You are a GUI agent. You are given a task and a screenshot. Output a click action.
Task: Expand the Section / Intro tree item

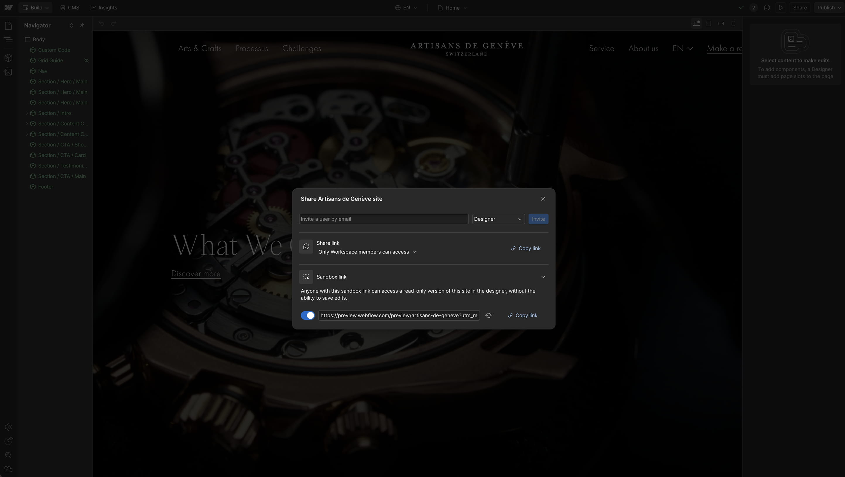coord(27,113)
